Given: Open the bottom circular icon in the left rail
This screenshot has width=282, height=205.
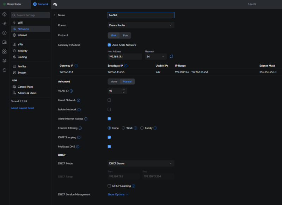Looking at the screenshot, I should click(5, 70).
